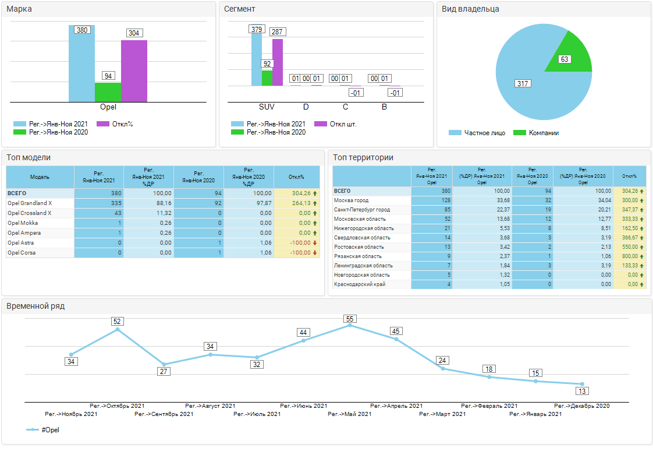Click blue Частное лицо legend color swatch
The width and height of the screenshot is (653, 462).
[455, 133]
